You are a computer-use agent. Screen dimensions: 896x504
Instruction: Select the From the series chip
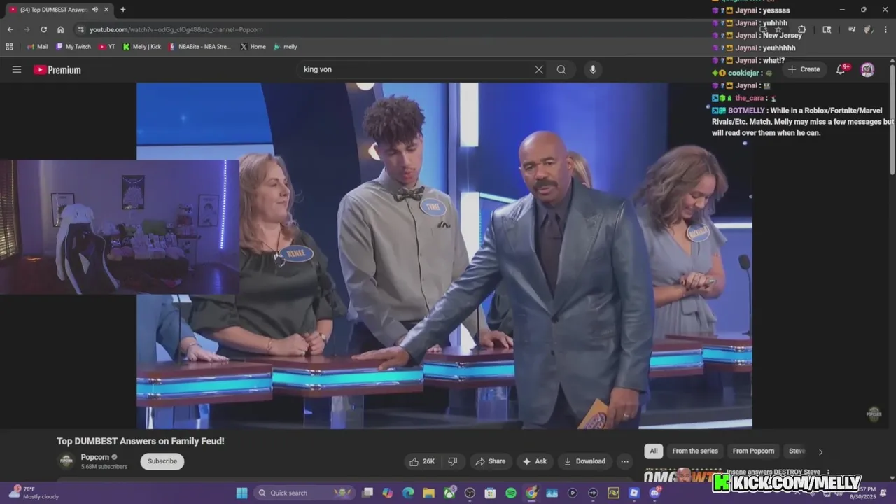point(695,451)
